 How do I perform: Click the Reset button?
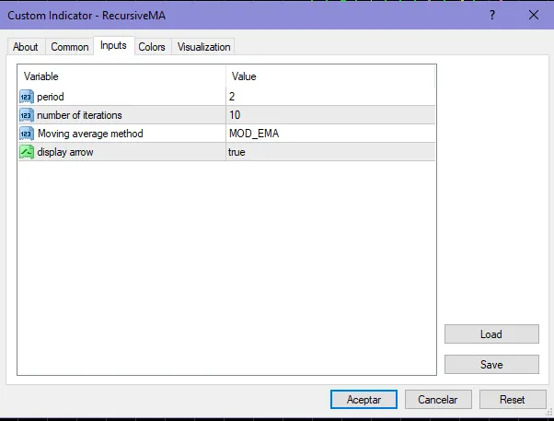click(512, 400)
